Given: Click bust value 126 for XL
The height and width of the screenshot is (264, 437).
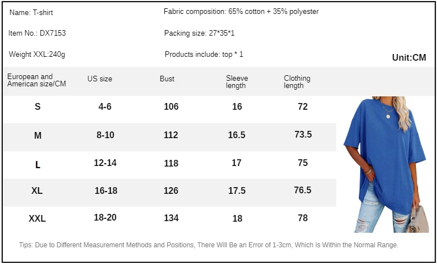Looking at the screenshot, I should 171,190.
